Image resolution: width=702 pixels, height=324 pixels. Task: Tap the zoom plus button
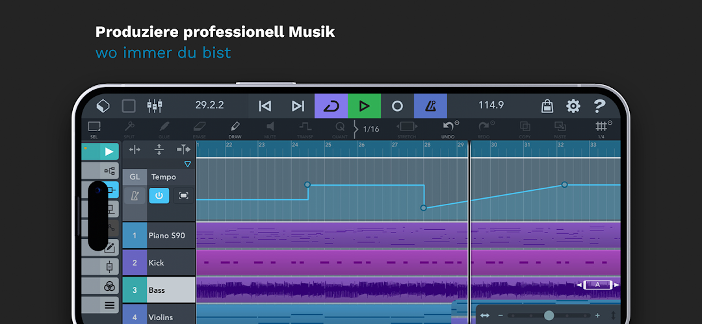pos(597,316)
